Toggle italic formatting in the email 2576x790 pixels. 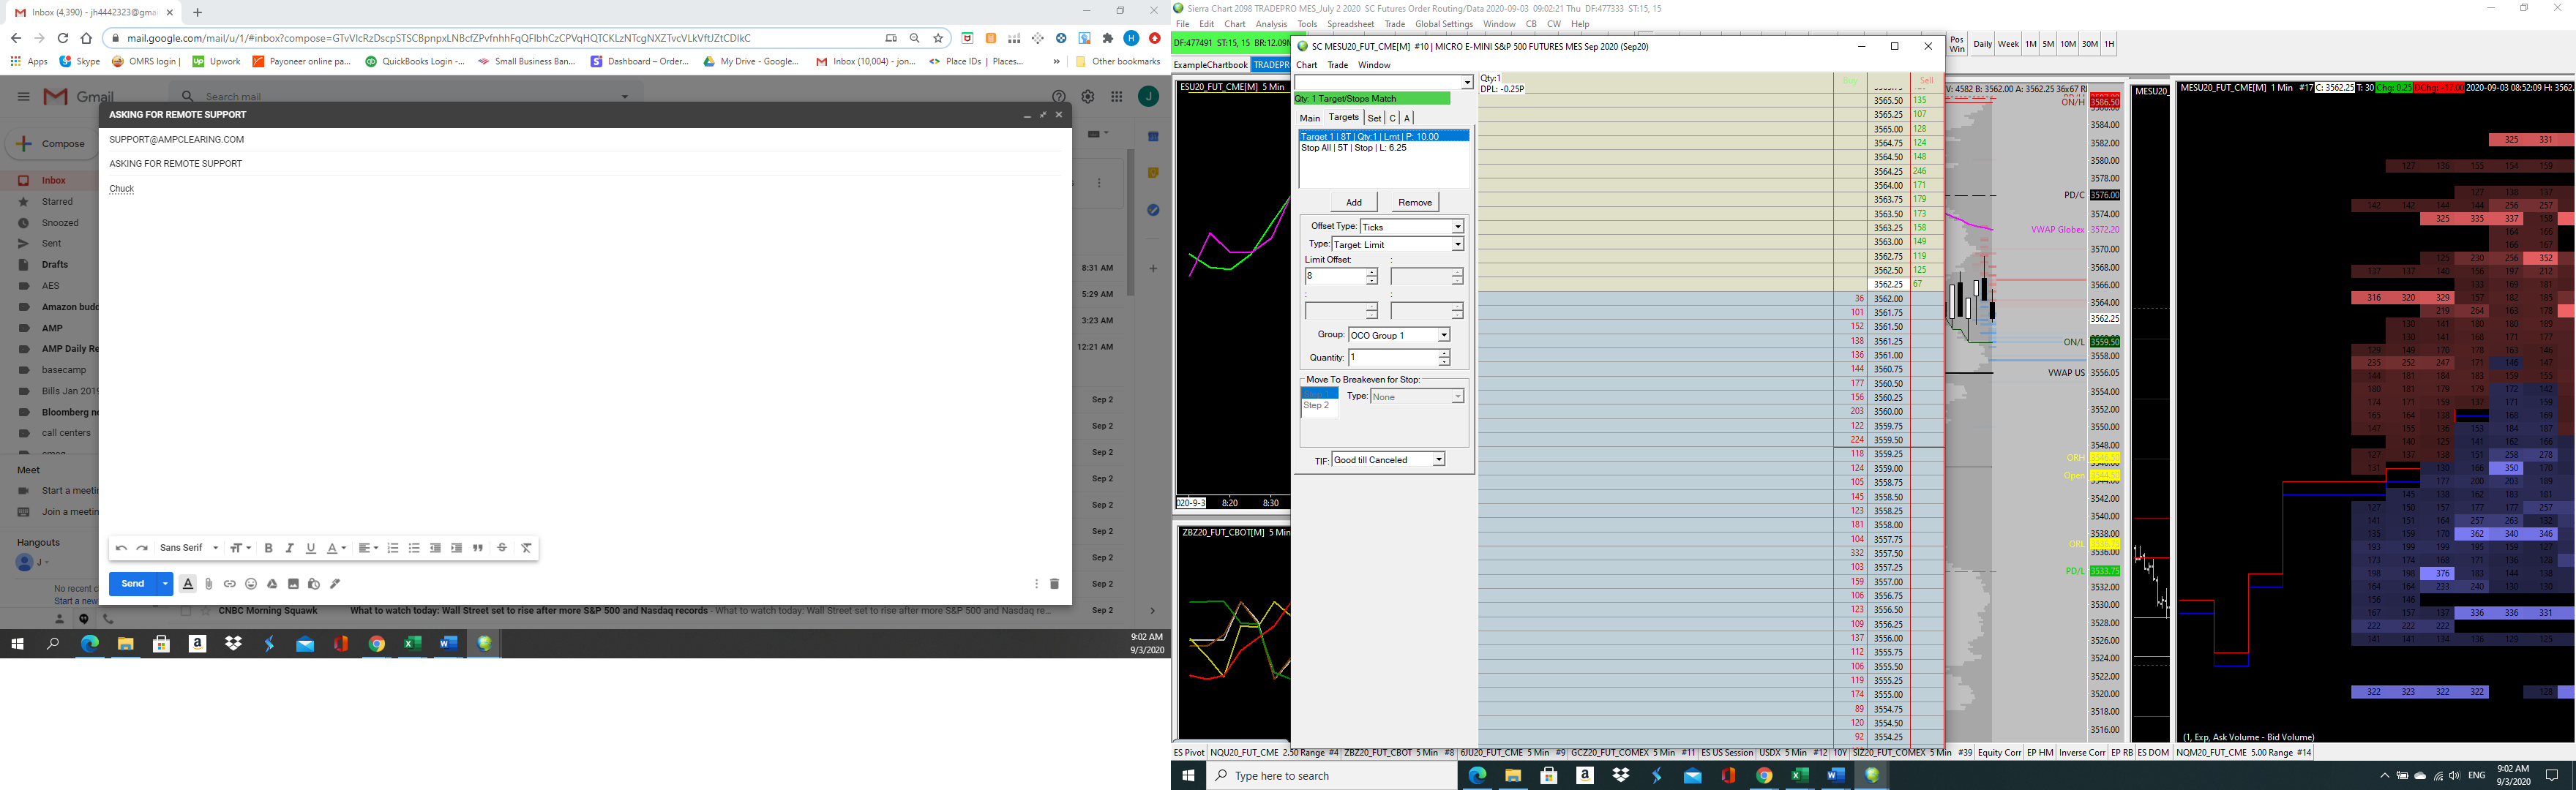pyautogui.click(x=289, y=548)
